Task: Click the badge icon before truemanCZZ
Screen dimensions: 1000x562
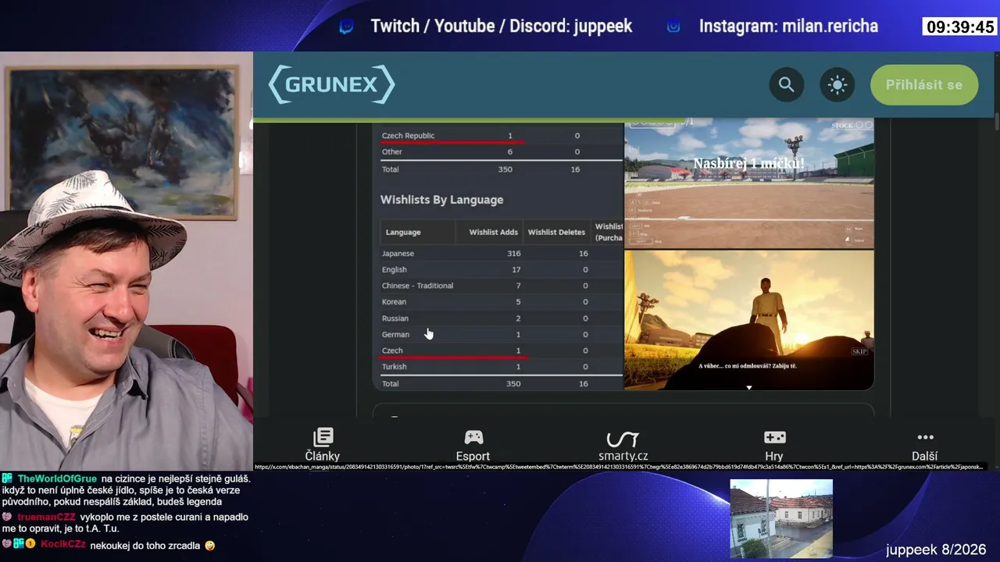Action: coord(7,517)
